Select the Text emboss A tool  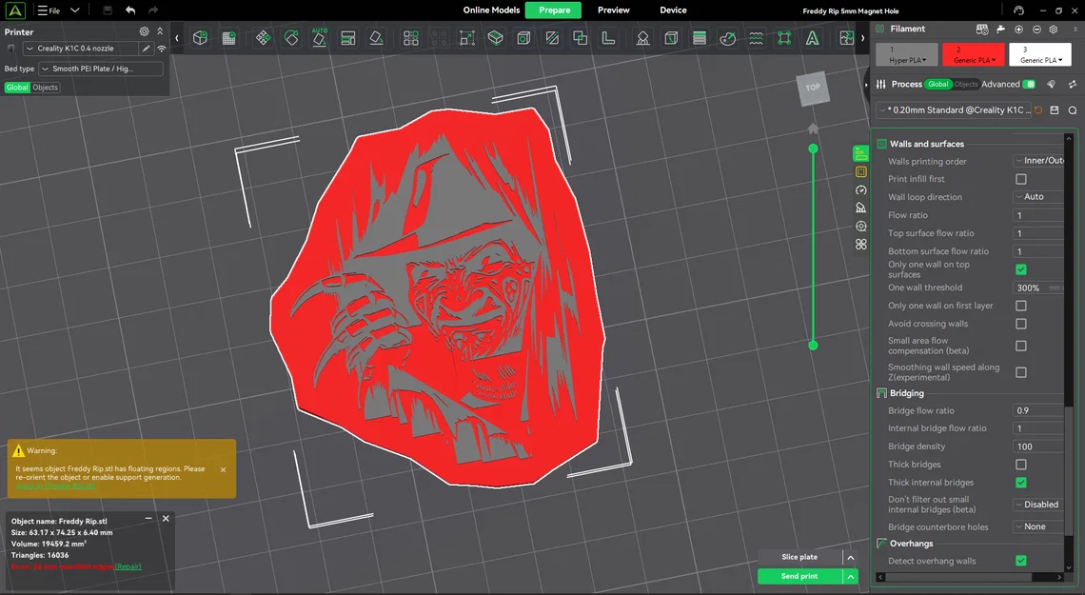pos(813,38)
